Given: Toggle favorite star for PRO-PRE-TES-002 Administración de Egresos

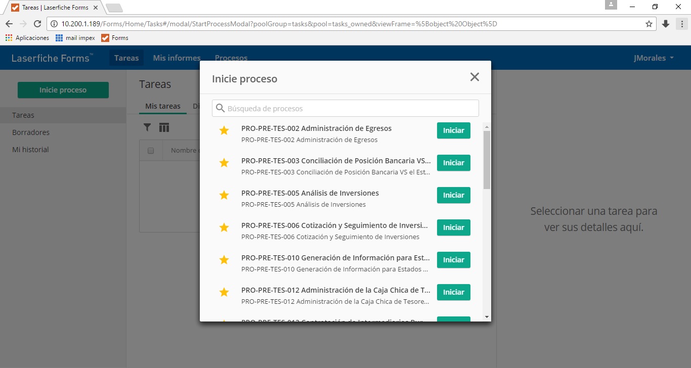Looking at the screenshot, I should click(x=224, y=130).
